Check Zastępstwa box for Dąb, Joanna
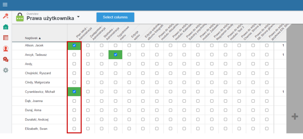This screenshot has height=139, width=303. coord(88,101)
